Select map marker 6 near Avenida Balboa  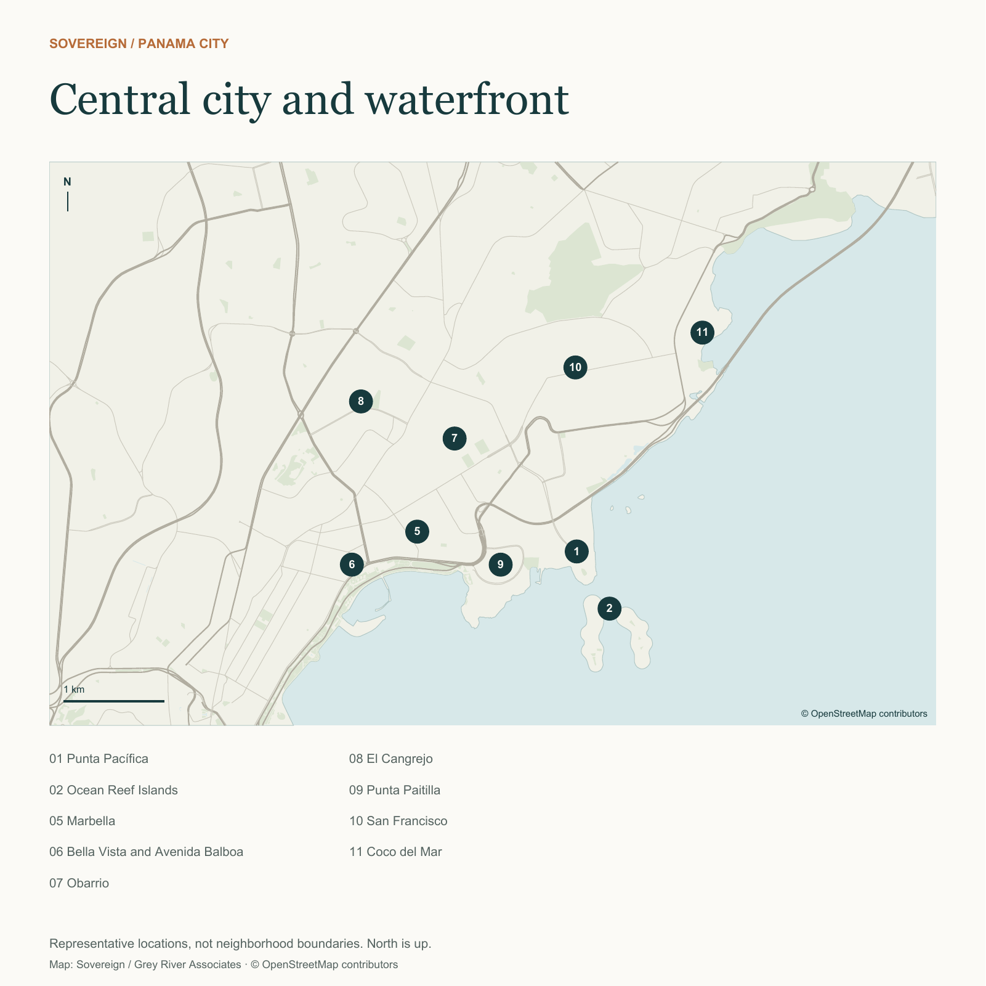[352, 564]
